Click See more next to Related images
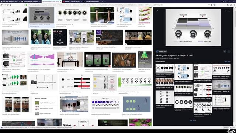236x133 pixels. tap(228, 62)
